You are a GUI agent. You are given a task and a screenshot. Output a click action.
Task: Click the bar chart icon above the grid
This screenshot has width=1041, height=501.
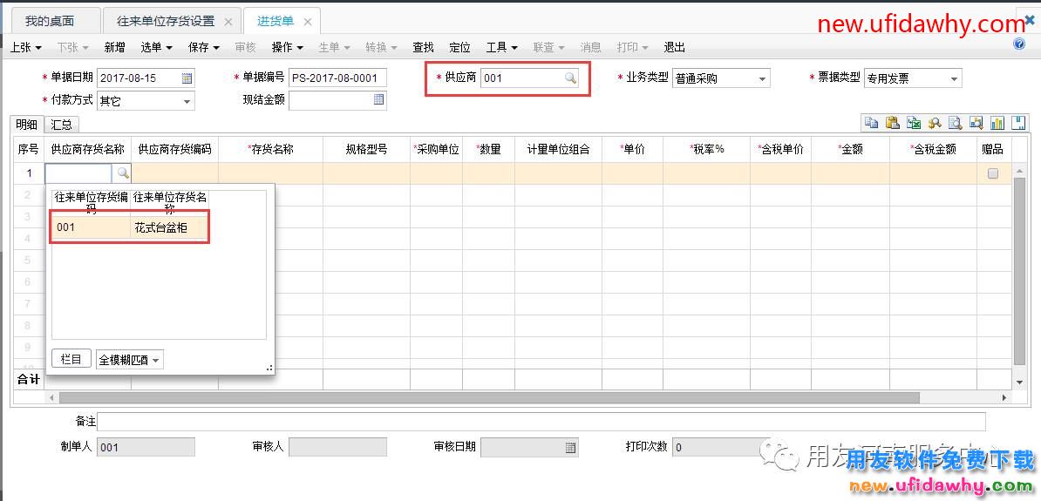pyautogui.click(x=997, y=123)
